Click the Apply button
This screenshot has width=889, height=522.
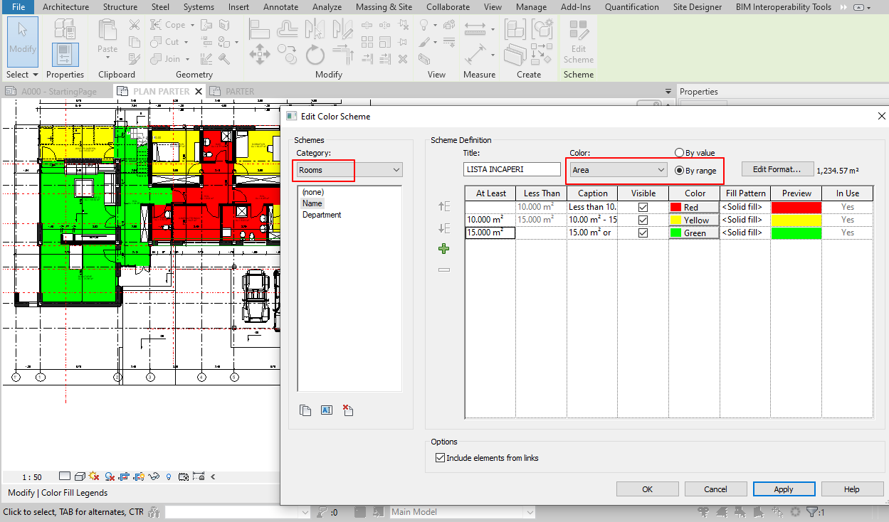[x=784, y=489]
